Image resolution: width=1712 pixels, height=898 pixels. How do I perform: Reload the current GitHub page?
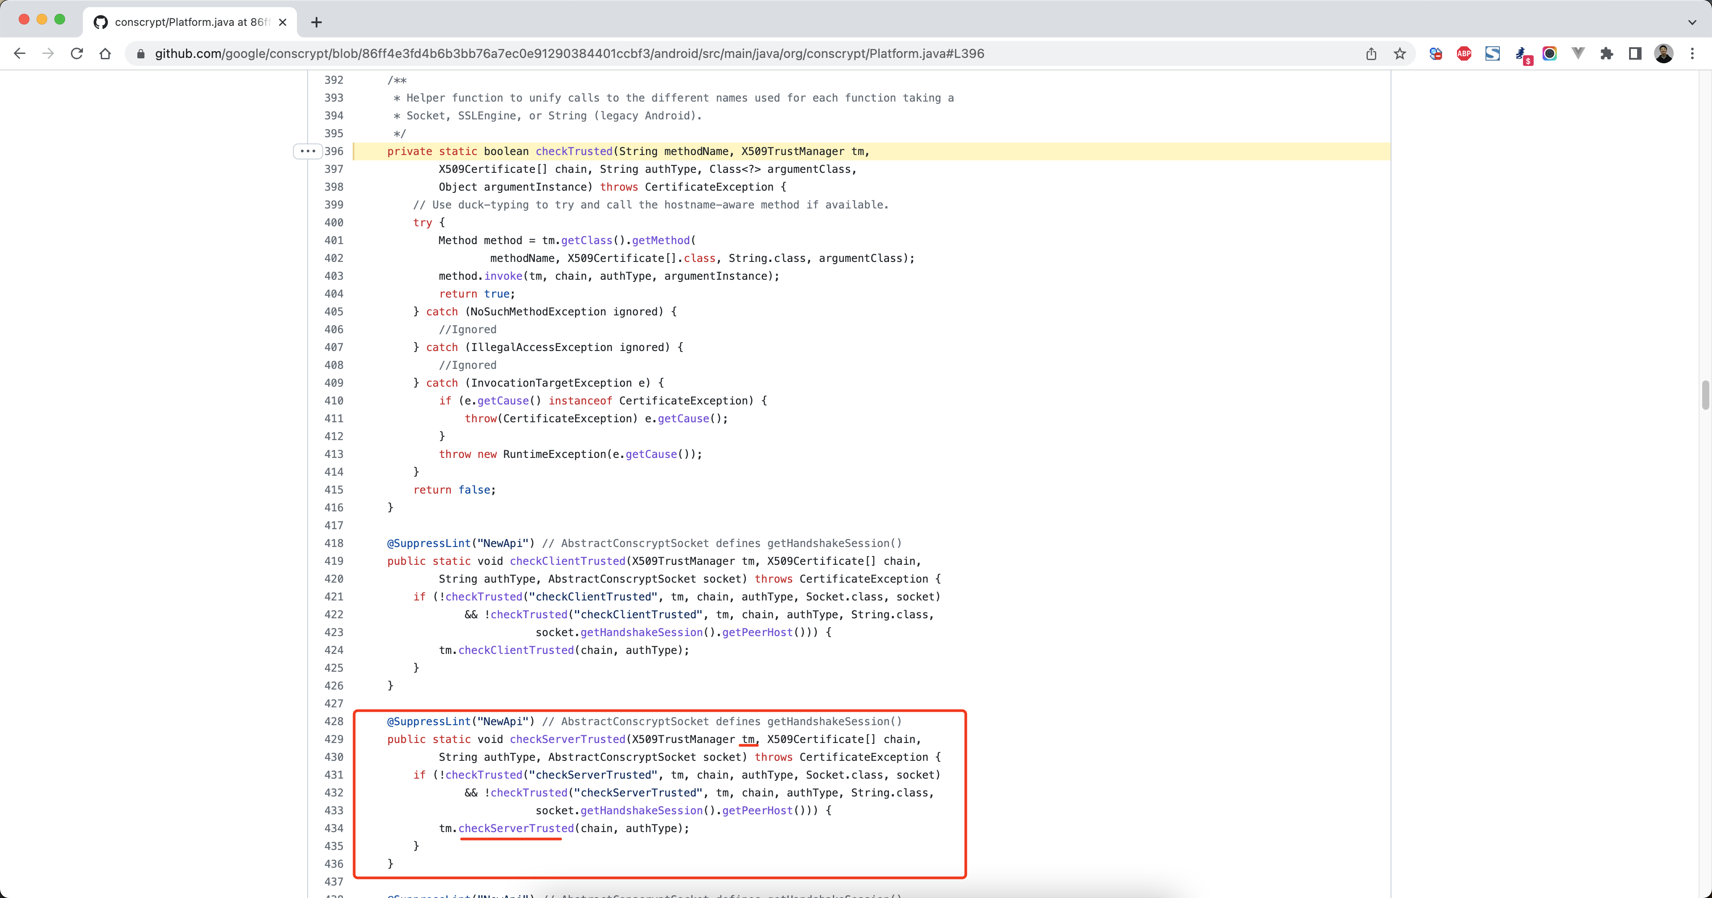point(76,54)
